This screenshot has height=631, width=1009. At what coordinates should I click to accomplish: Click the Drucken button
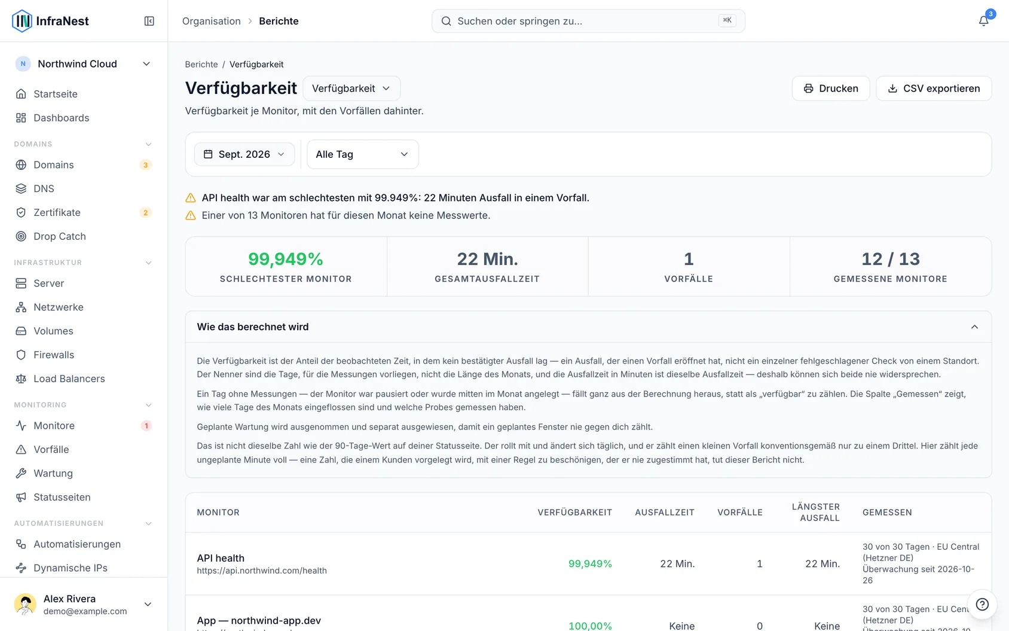point(831,89)
